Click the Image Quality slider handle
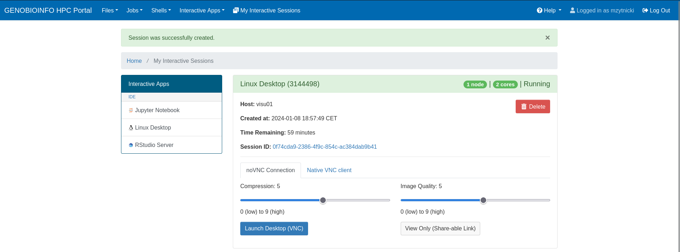The height and width of the screenshot is (252, 680). (483, 200)
